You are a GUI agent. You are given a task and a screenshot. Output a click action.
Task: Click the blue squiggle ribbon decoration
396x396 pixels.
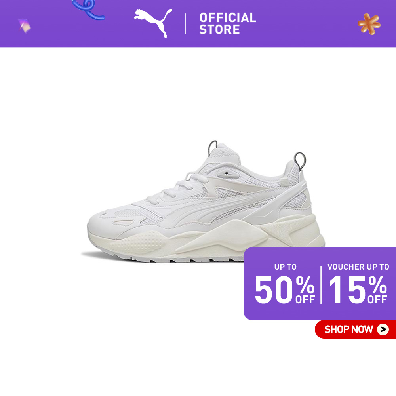[88, 10]
